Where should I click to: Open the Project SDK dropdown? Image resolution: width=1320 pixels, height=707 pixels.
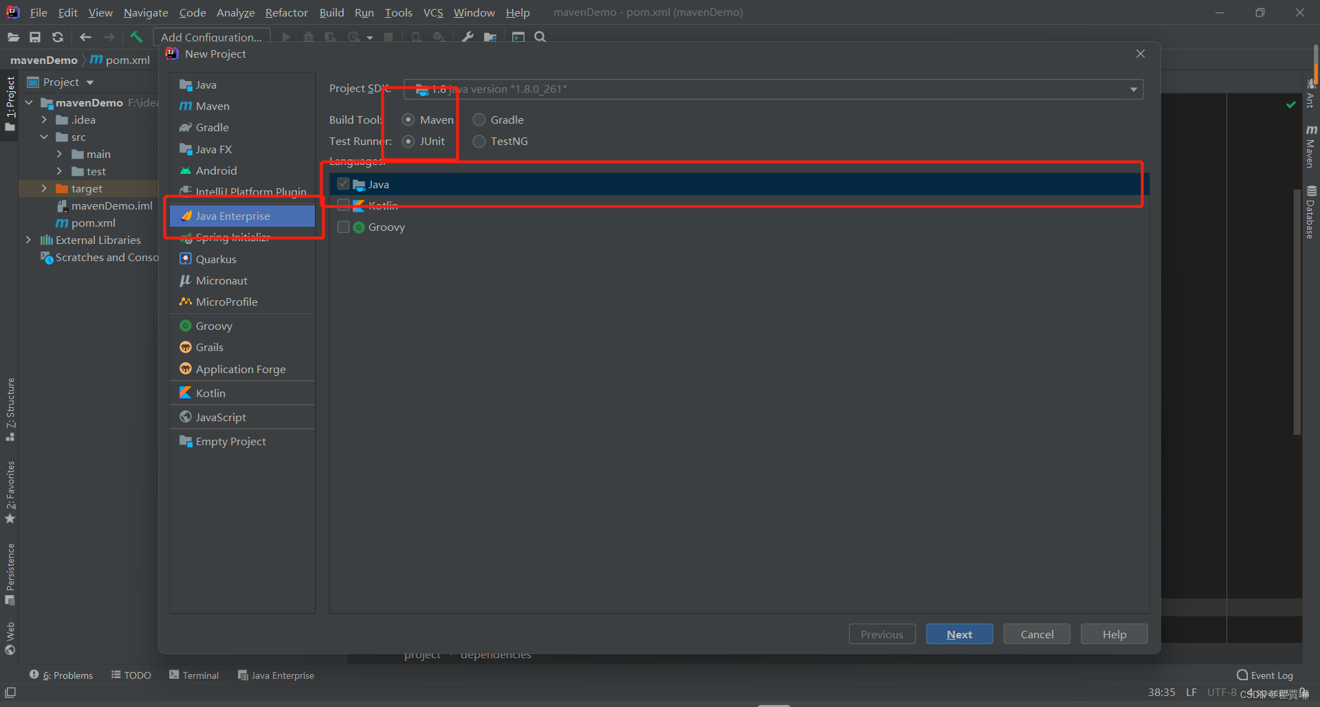pos(773,89)
